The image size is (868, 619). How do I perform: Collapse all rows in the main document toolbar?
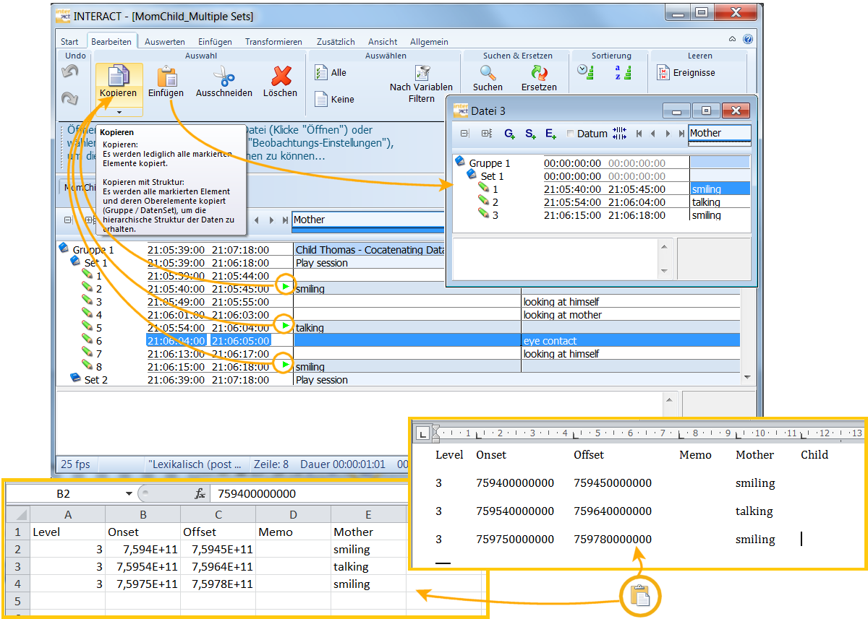(x=68, y=220)
